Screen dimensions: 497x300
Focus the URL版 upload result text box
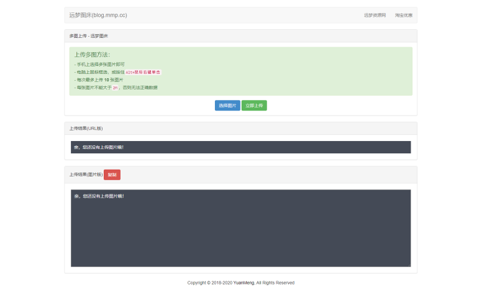[240, 147]
